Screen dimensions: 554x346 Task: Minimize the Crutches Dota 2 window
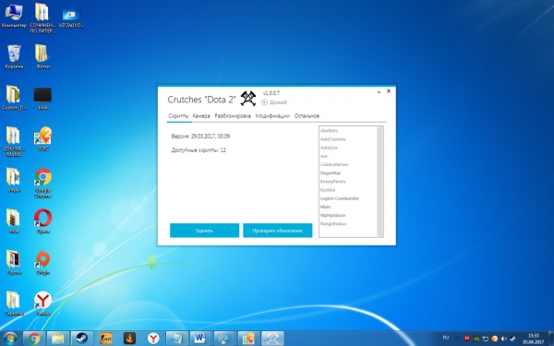coord(379,91)
